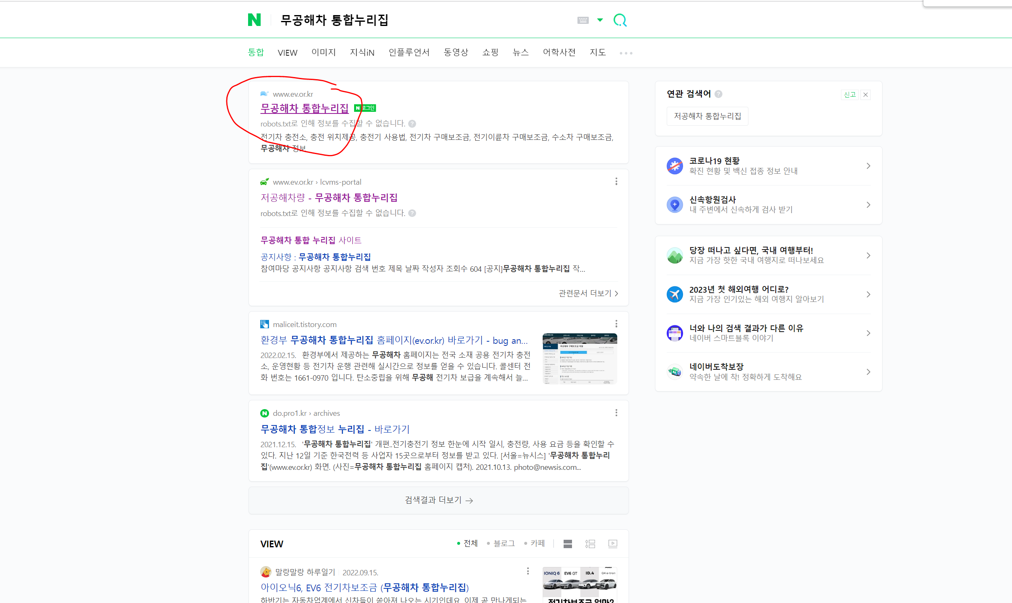The width and height of the screenshot is (1012, 603).
Task: Open the 환경부 무공해차 통합누리집 홈페이지 link
Action: 394,340
